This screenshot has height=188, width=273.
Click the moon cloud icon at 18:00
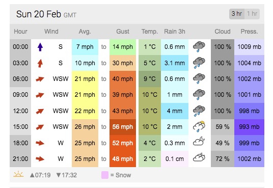[x=199, y=141]
